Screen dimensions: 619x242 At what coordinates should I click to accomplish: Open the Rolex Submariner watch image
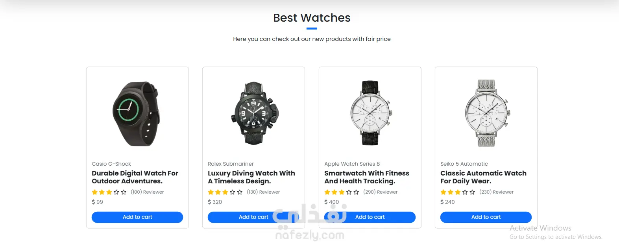tap(255, 113)
